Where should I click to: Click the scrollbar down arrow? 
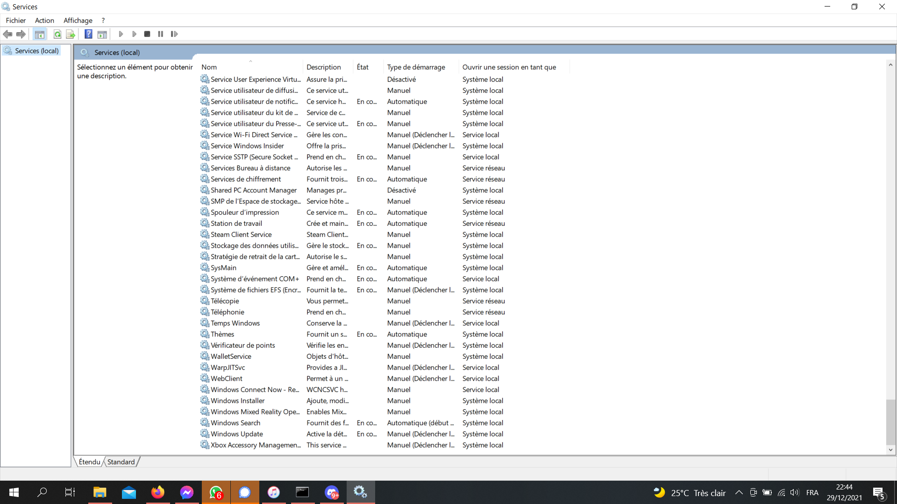pyautogui.click(x=890, y=450)
